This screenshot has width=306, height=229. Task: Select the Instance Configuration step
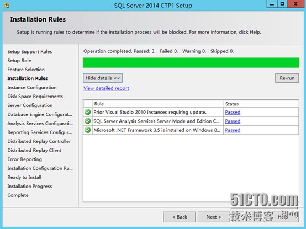[32, 88]
